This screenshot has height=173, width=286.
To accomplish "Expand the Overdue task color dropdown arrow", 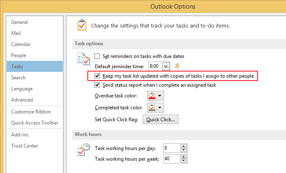I will 160,96.
